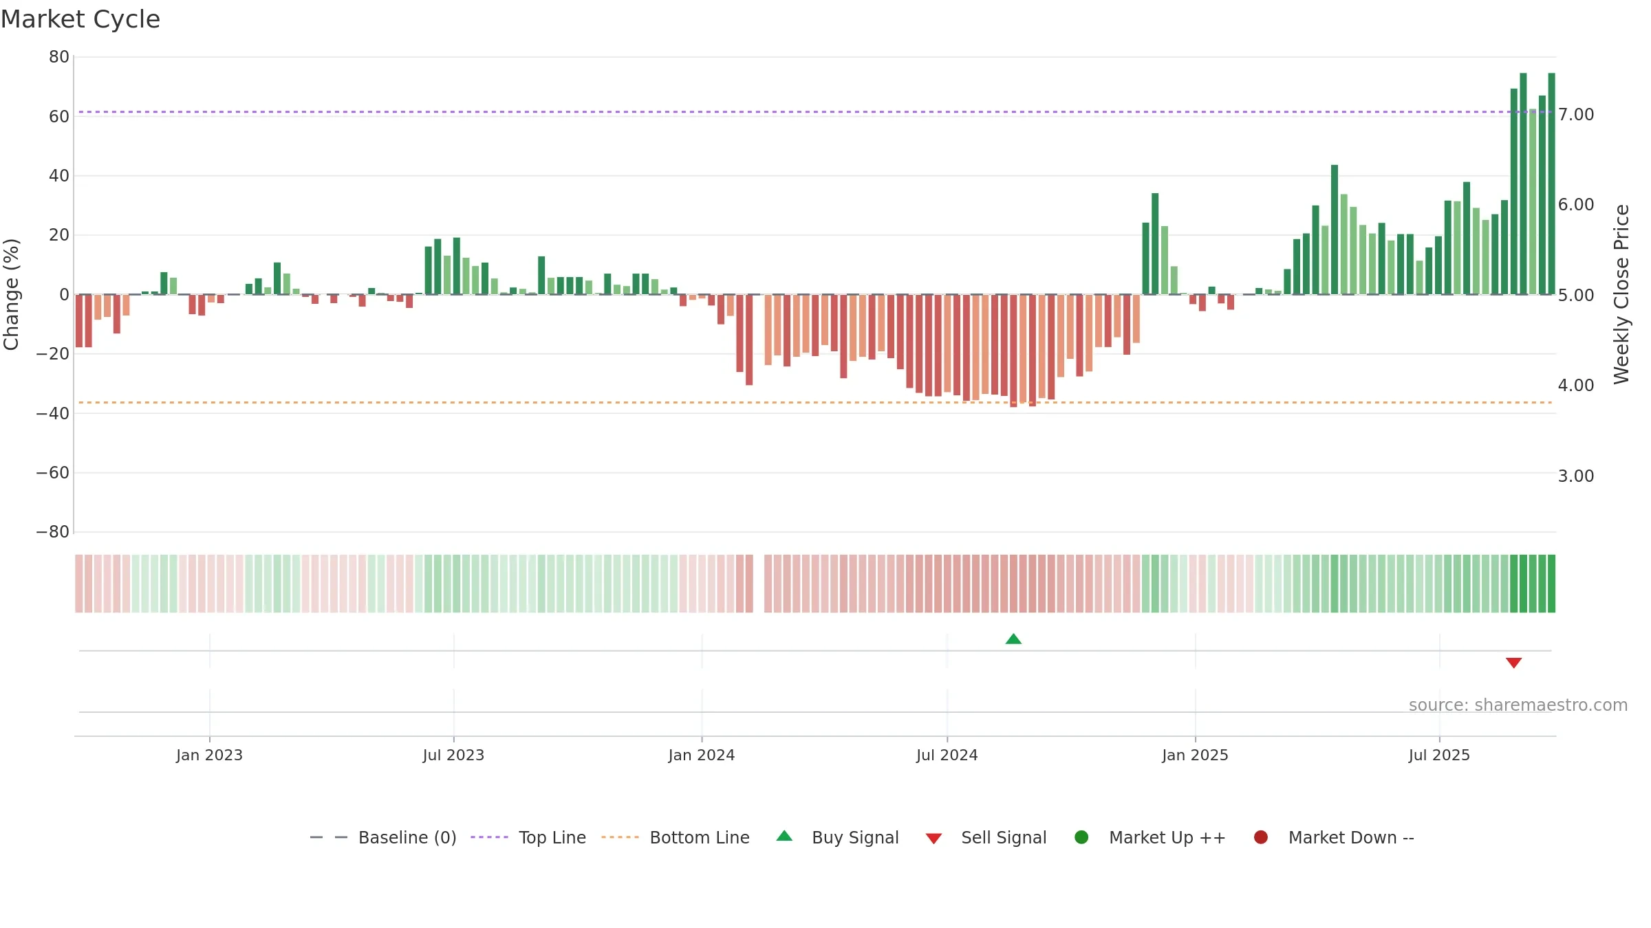The height and width of the screenshot is (928, 1651).
Task: Click the sharemaestro.com source text
Action: 1518,705
